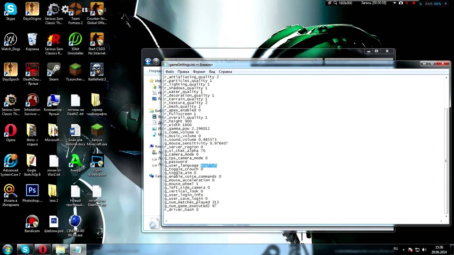
Task: Open Advanced SystemCare 7 shortcut
Action: (x=11, y=165)
